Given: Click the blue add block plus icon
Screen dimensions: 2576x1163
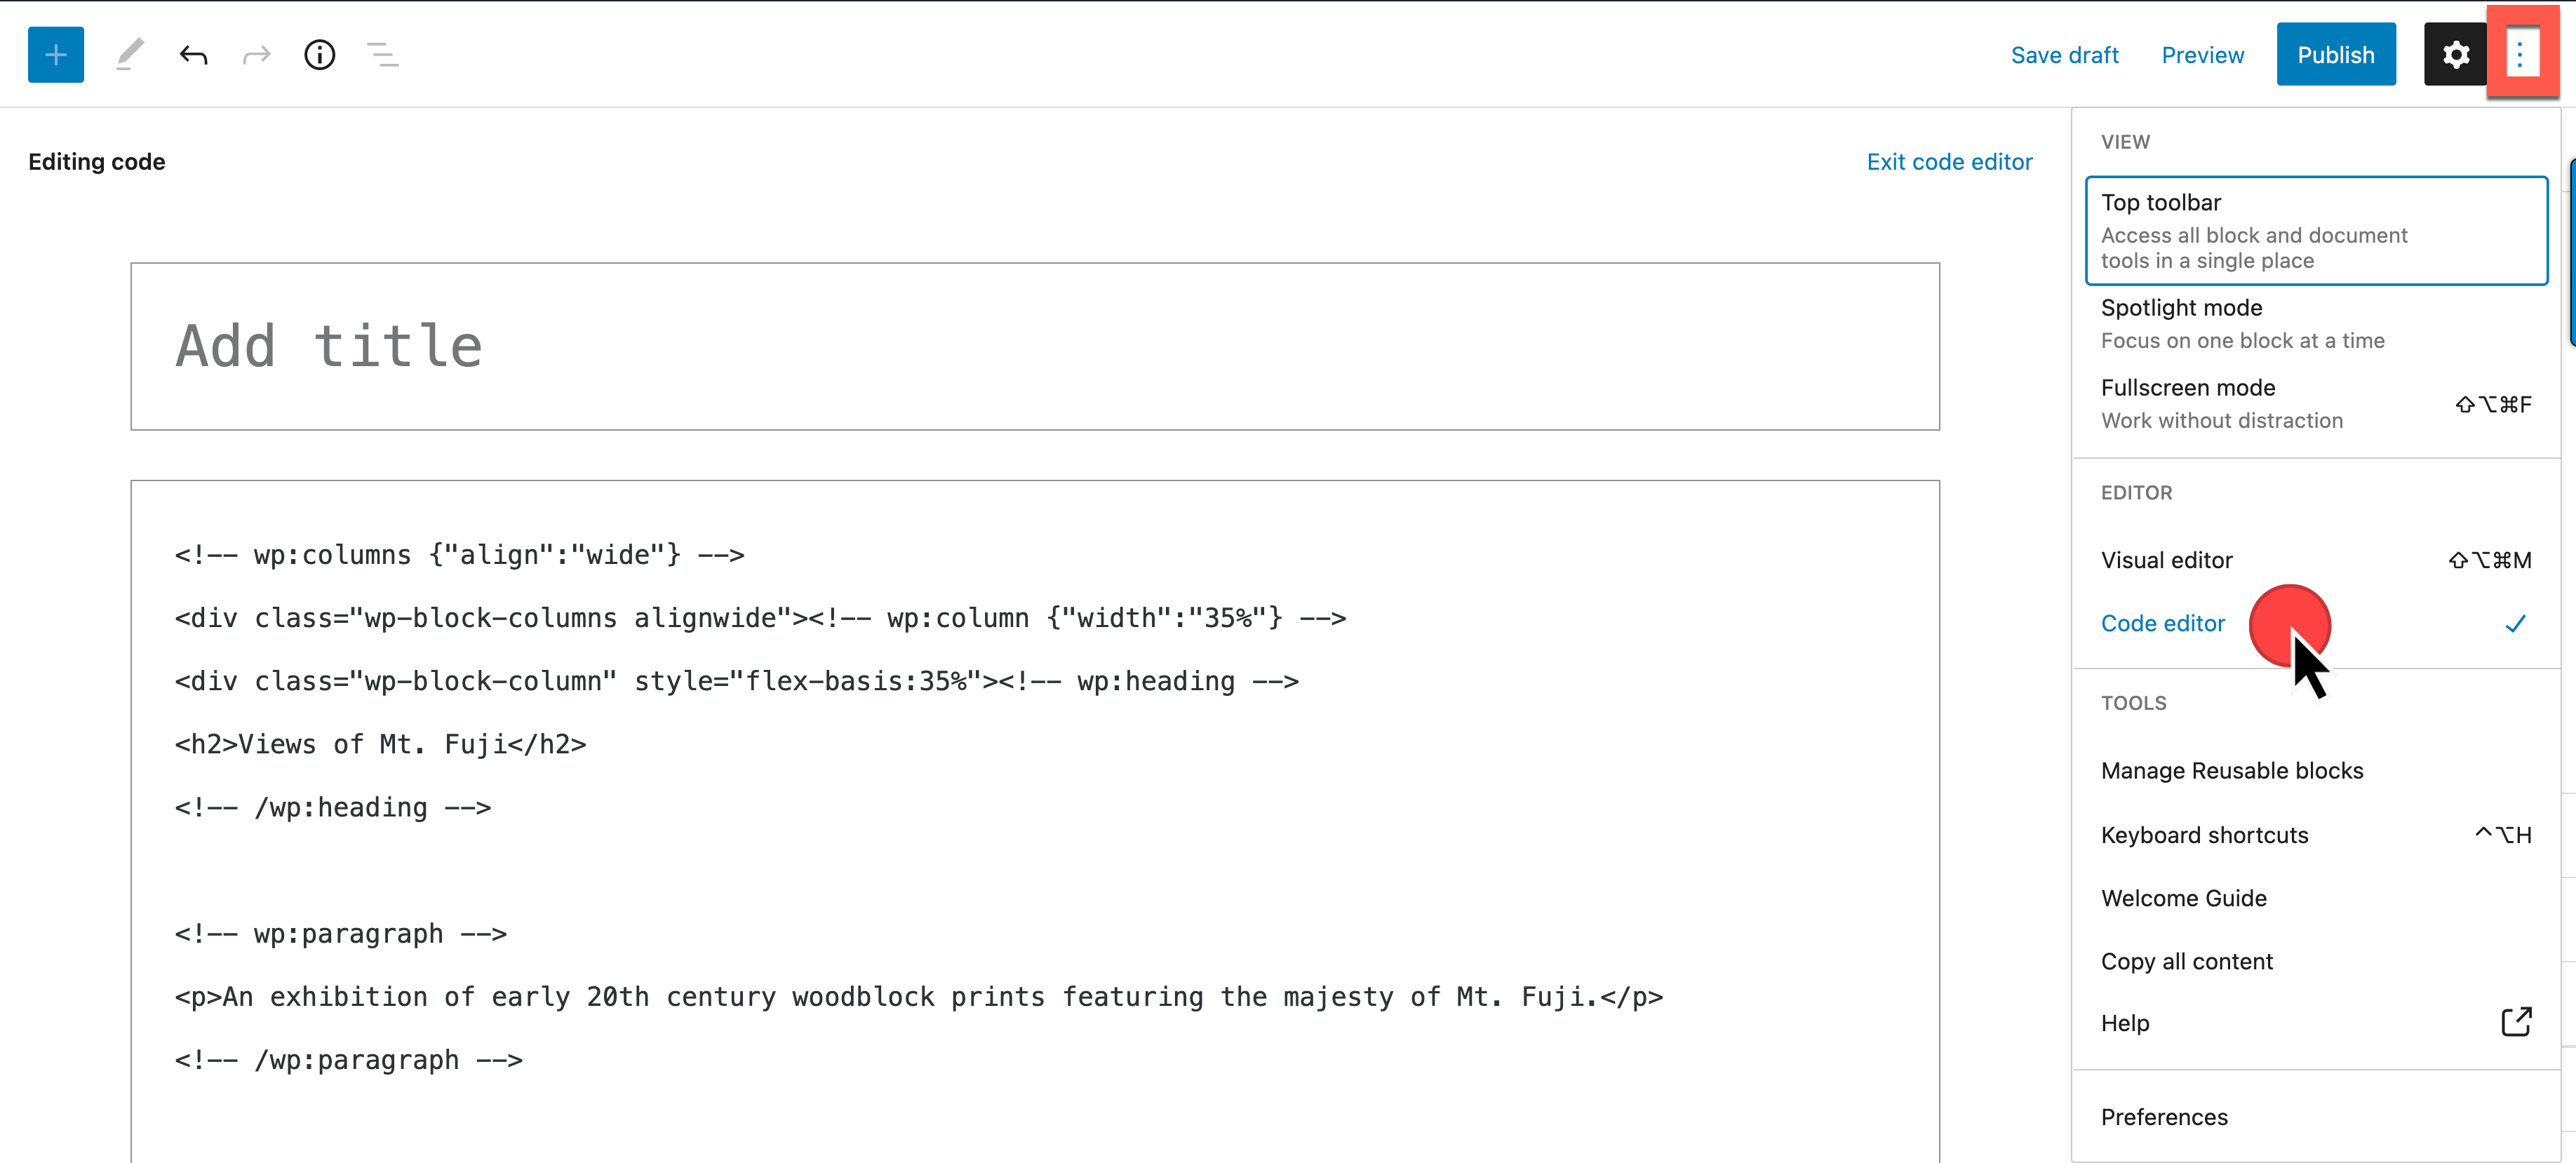Looking at the screenshot, I should click(x=56, y=55).
